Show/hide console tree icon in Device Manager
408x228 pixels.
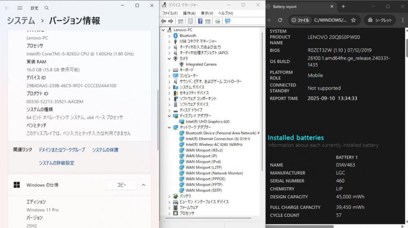[180, 21]
